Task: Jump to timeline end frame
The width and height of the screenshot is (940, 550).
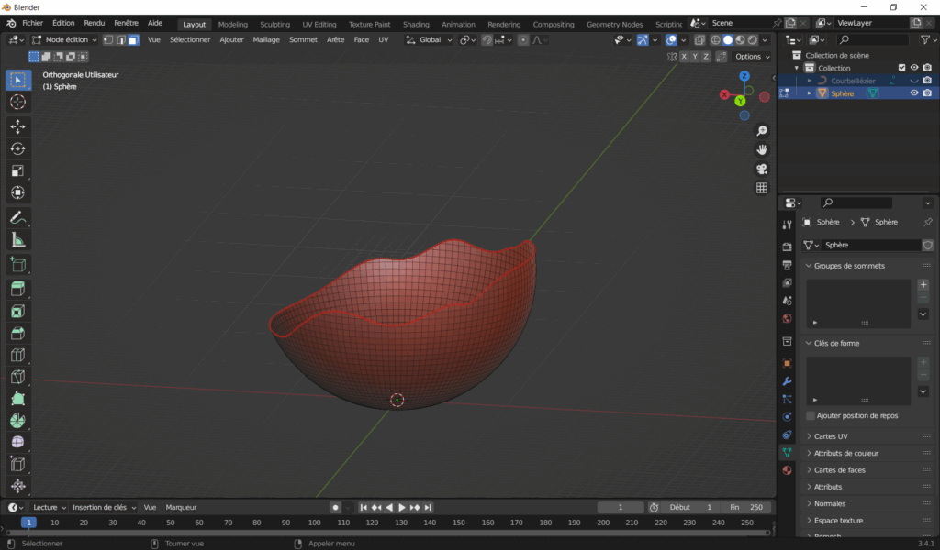Action: 428,507
